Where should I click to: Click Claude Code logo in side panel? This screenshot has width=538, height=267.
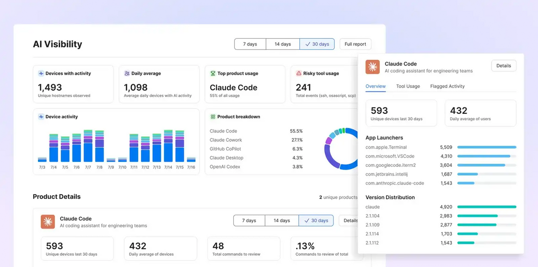pyautogui.click(x=373, y=67)
